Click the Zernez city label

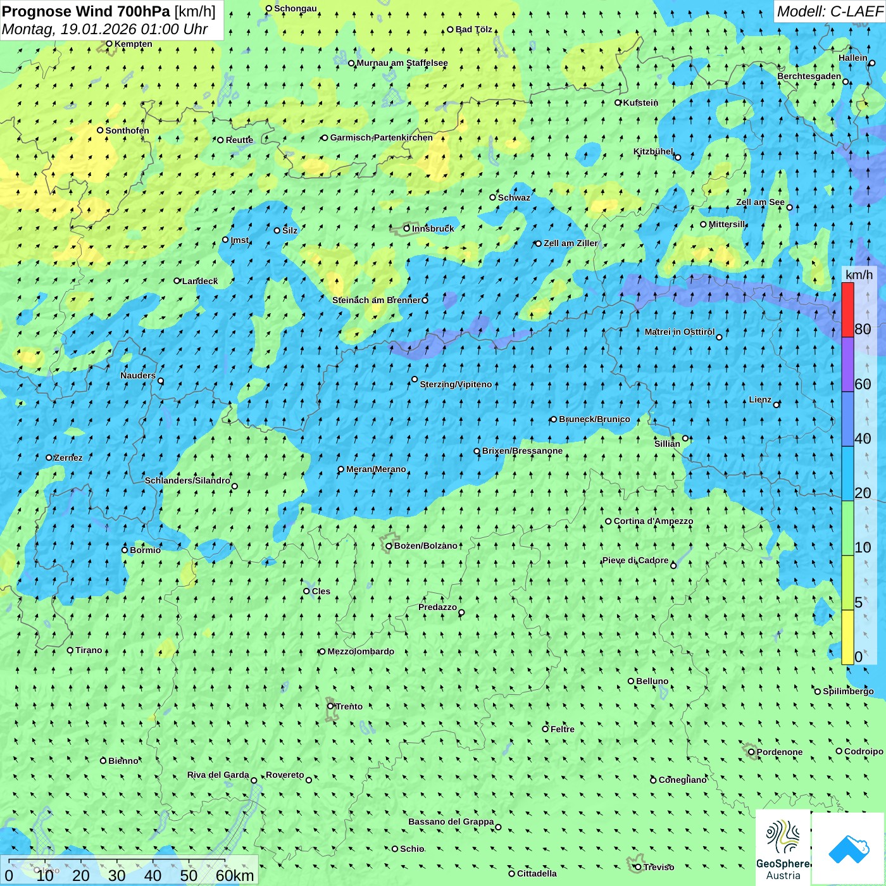point(68,458)
